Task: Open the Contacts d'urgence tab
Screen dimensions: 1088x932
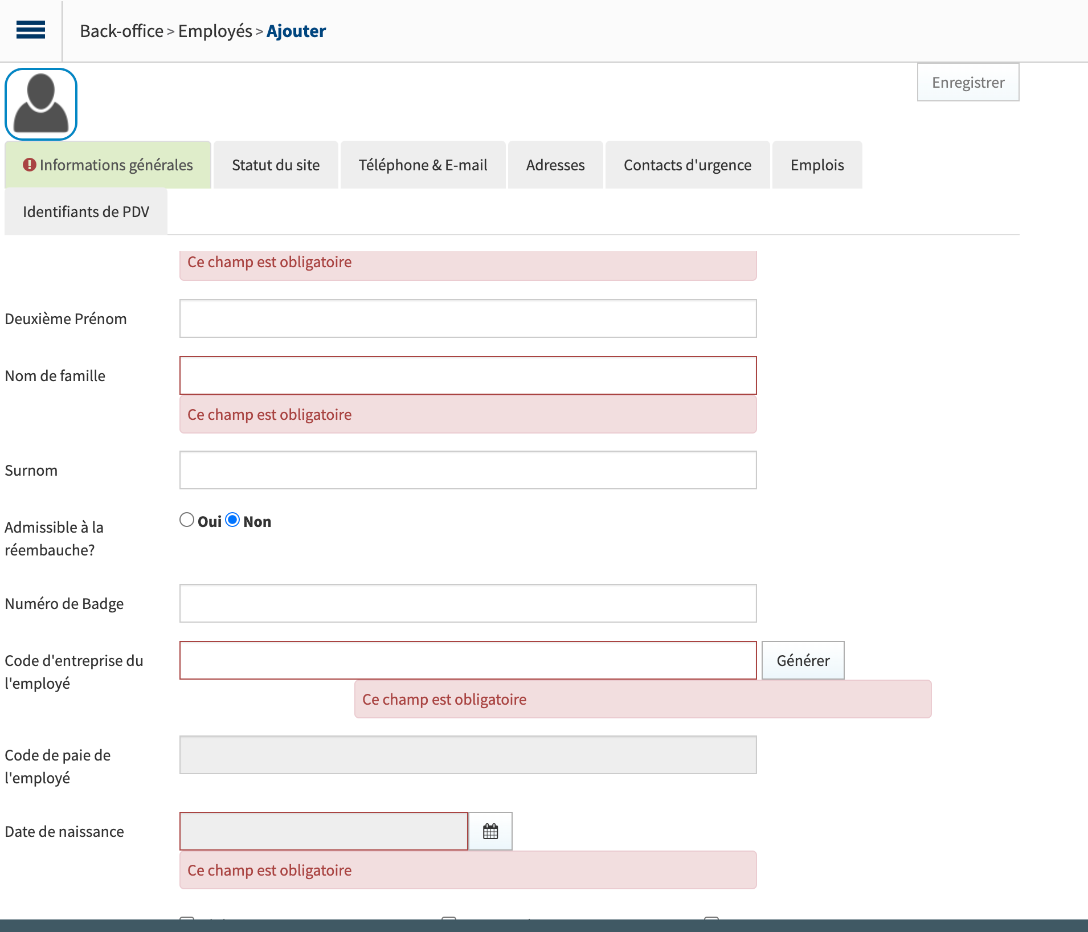Action: [687, 165]
